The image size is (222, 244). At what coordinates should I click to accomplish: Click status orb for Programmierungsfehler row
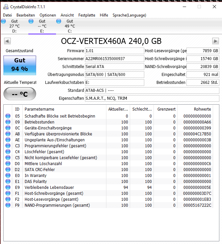[8, 146]
